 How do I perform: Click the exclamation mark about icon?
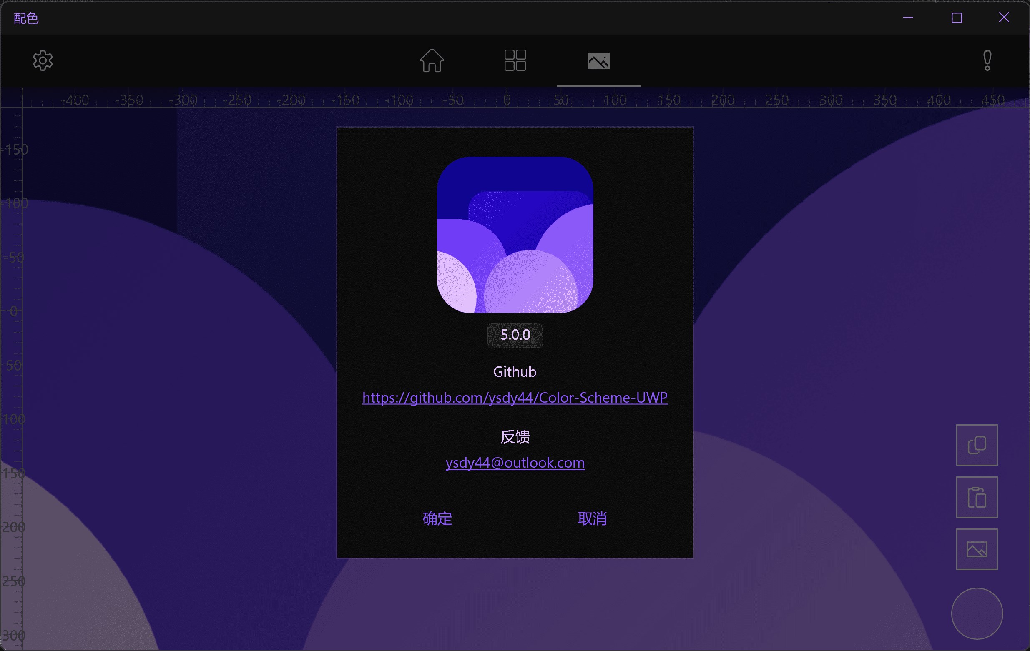click(987, 61)
